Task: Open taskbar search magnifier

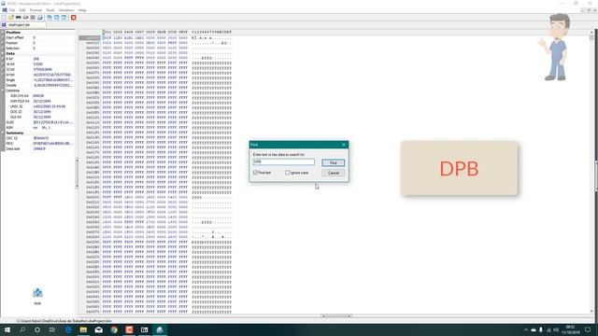Action: pyautogui.click(x=22, y=329)
